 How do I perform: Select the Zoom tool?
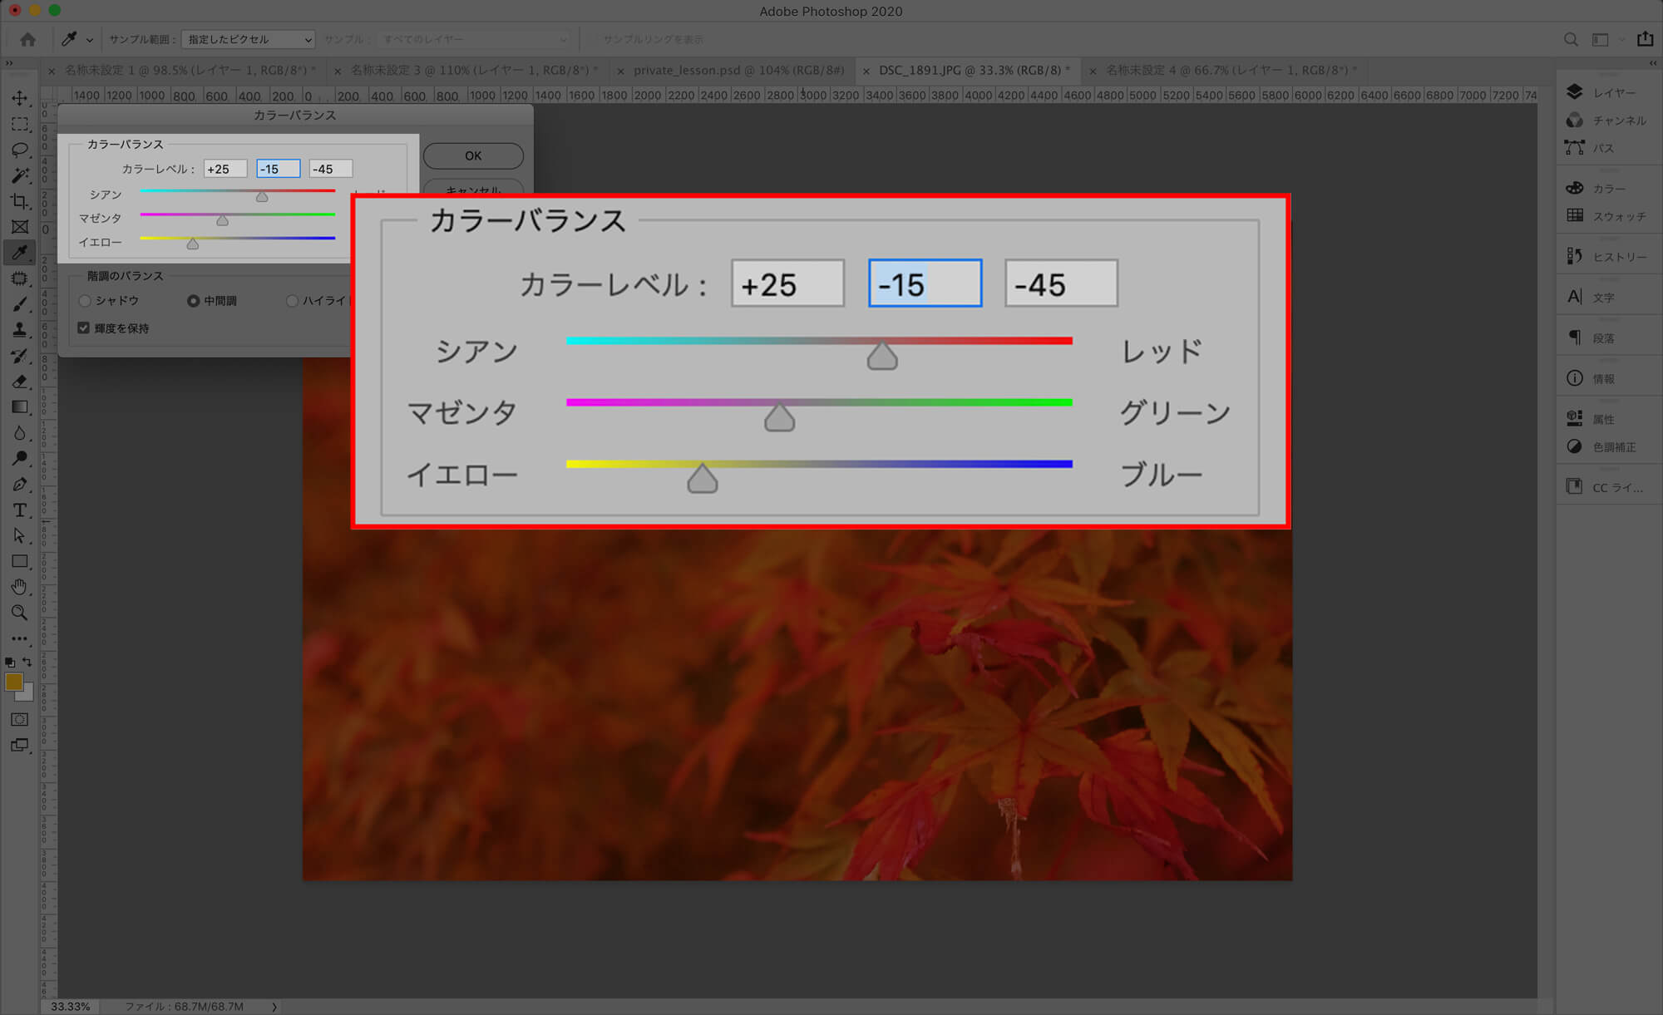(19, 613)
